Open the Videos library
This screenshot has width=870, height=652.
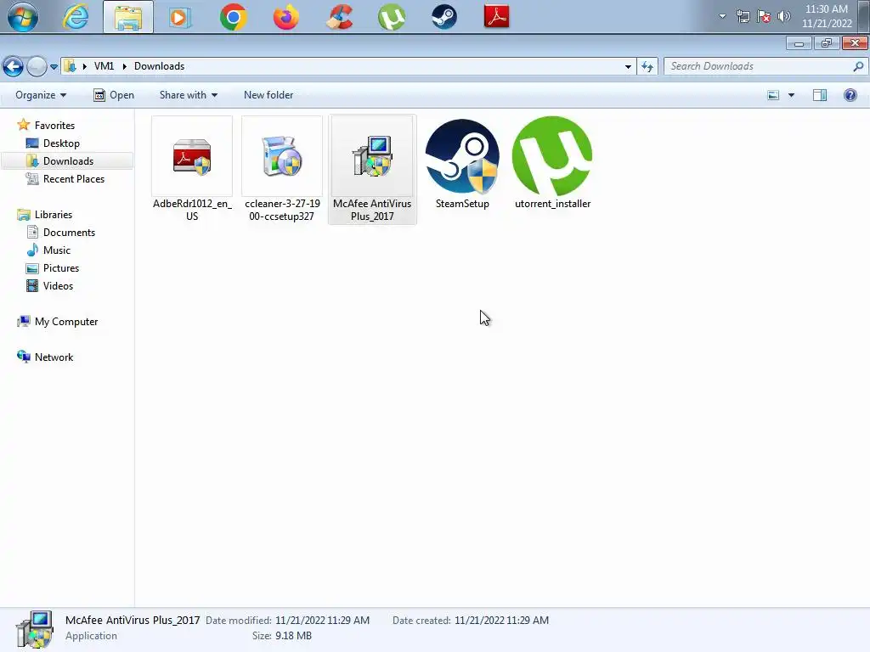point(58,285)
